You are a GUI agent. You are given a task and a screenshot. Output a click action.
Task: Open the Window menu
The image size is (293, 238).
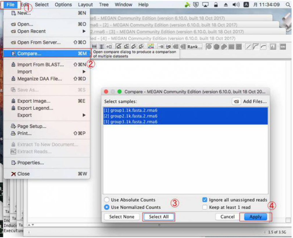point(123,5)
